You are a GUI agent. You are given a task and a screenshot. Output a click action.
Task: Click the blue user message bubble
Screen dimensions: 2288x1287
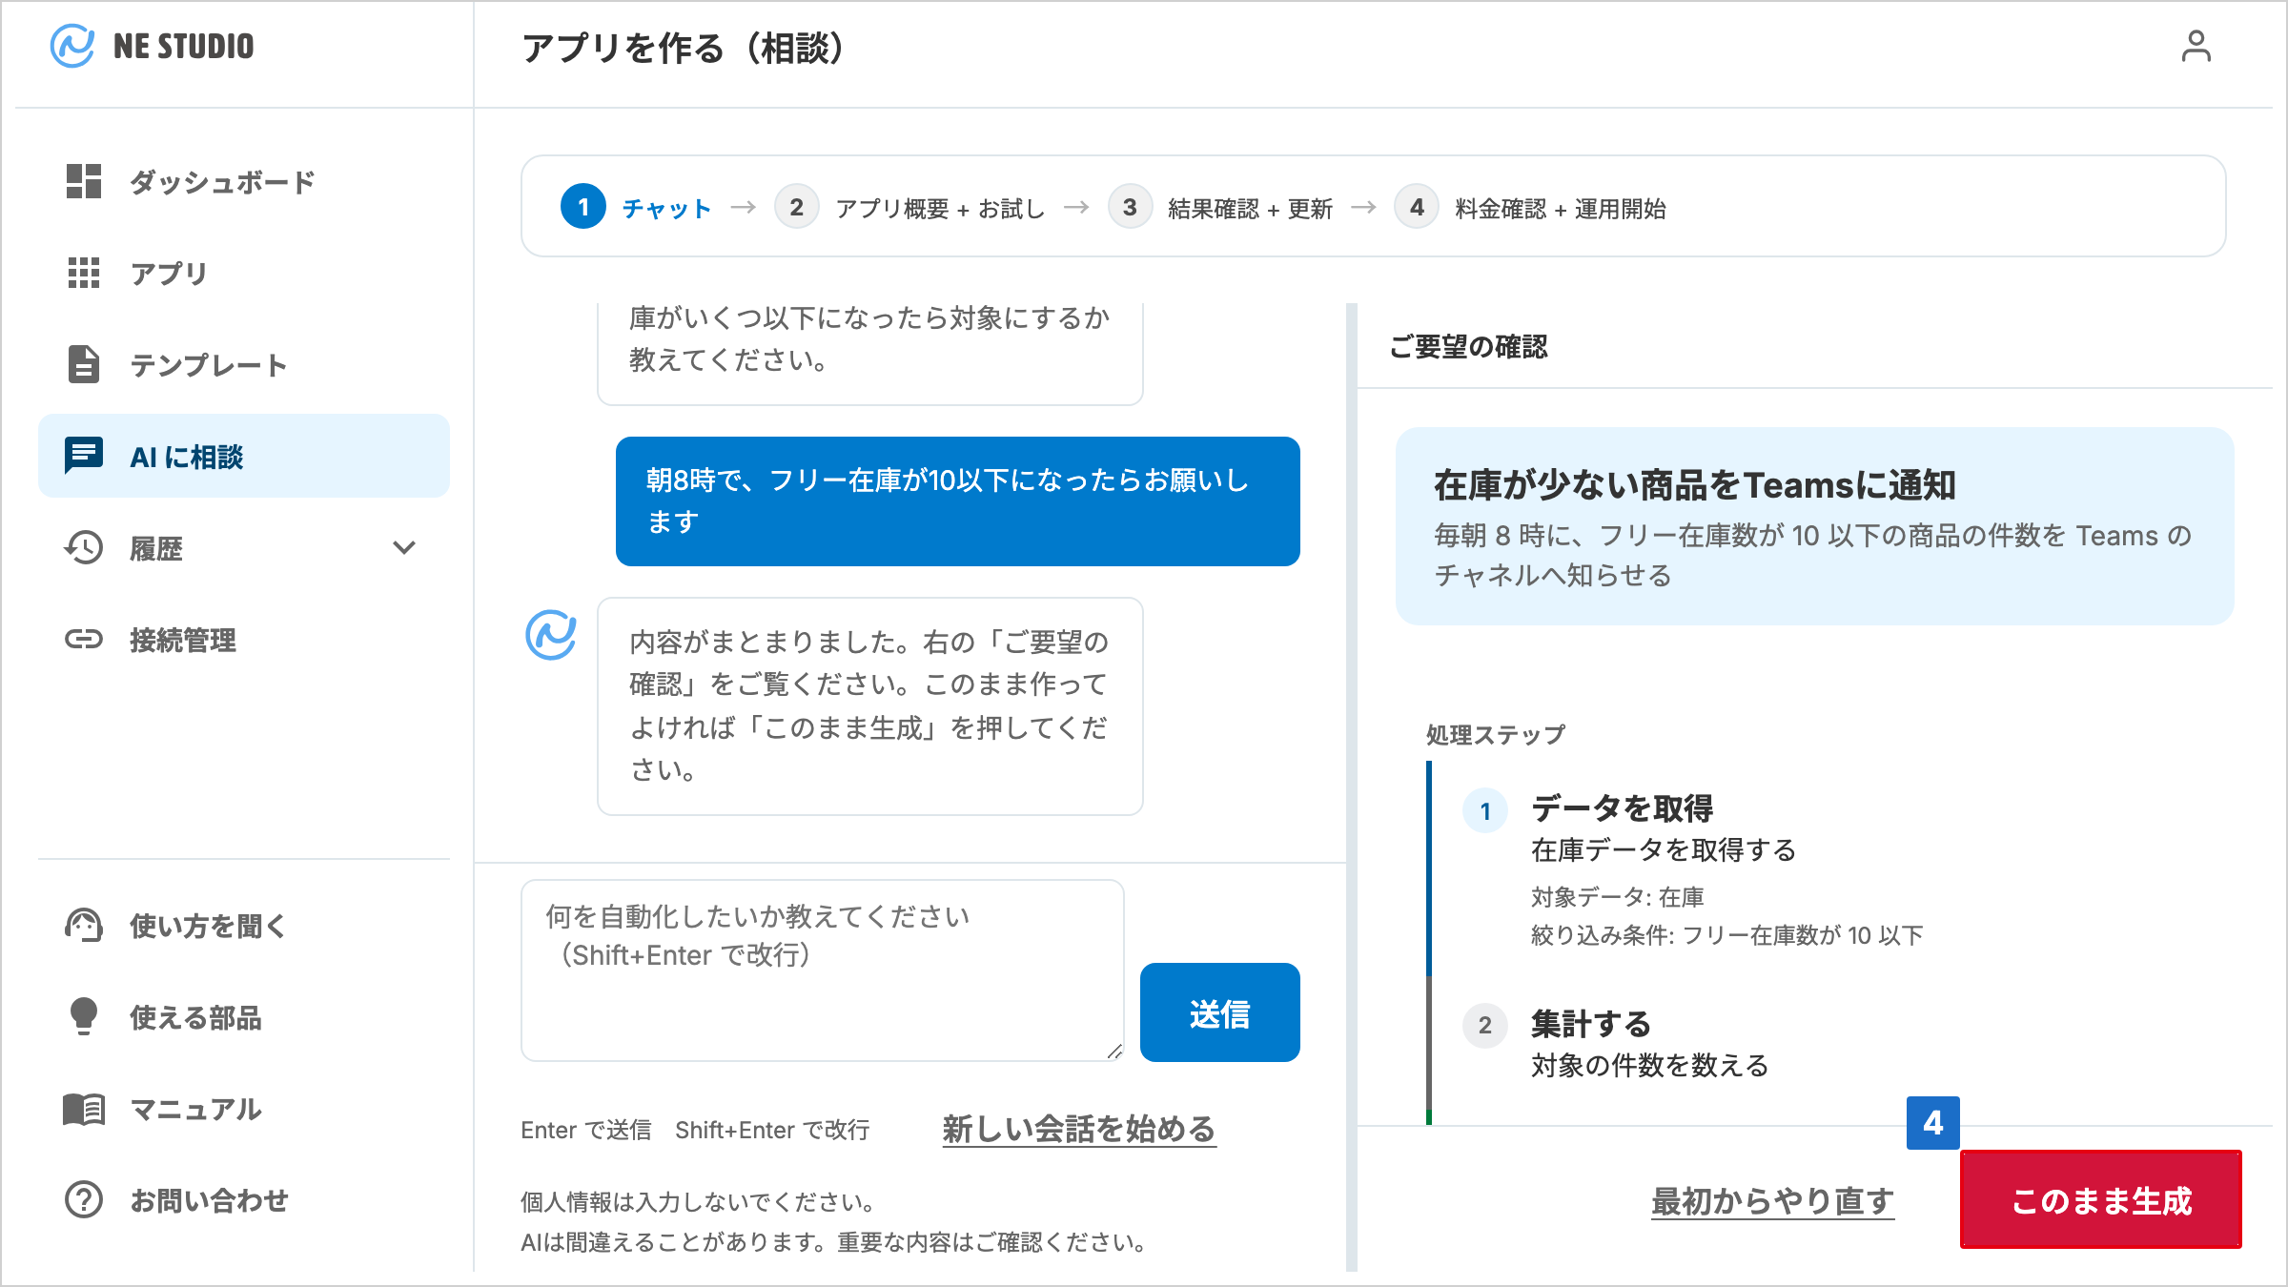(x=958, y=501)
